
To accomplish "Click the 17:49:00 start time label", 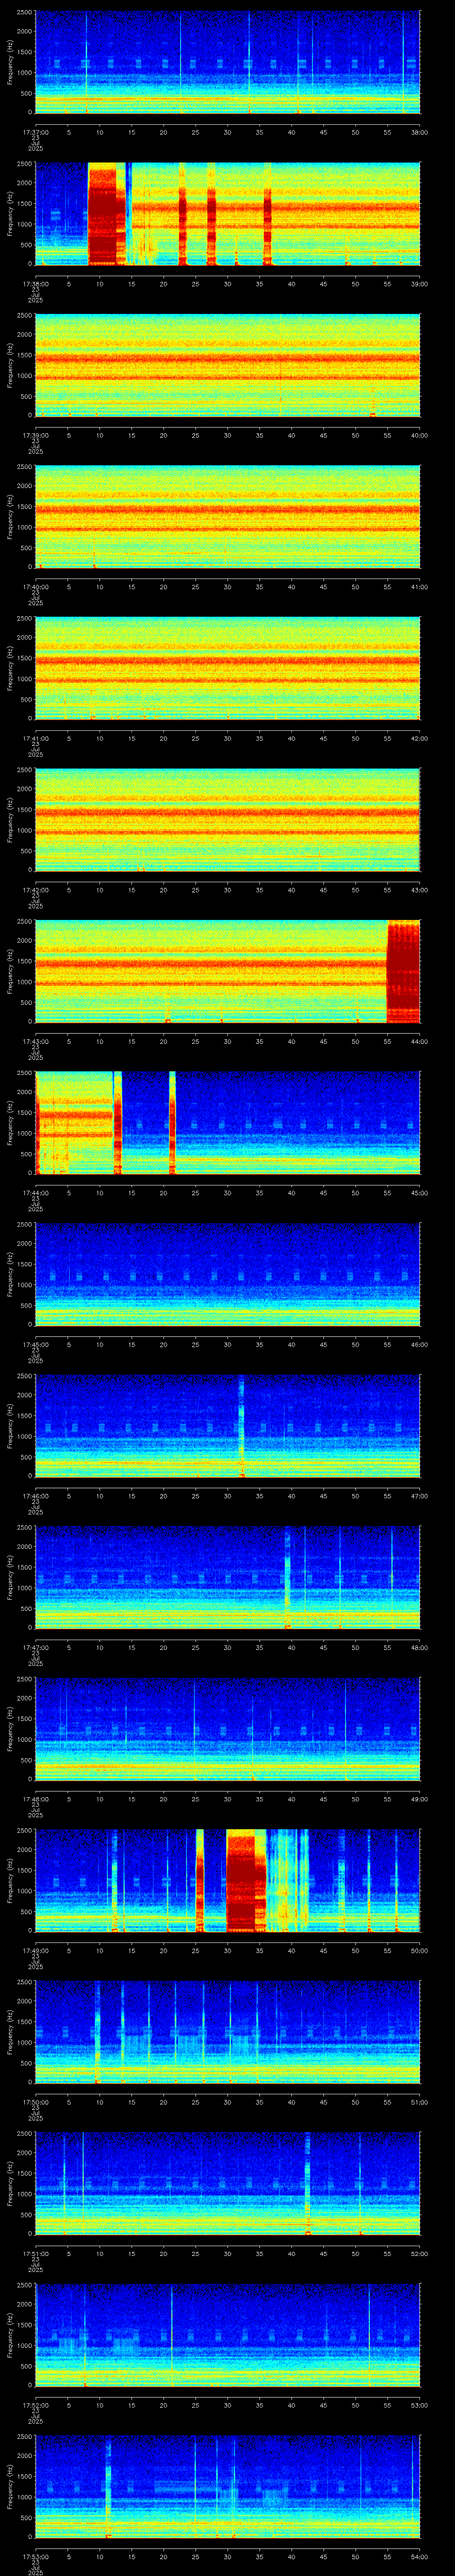I will (35, 1951).
